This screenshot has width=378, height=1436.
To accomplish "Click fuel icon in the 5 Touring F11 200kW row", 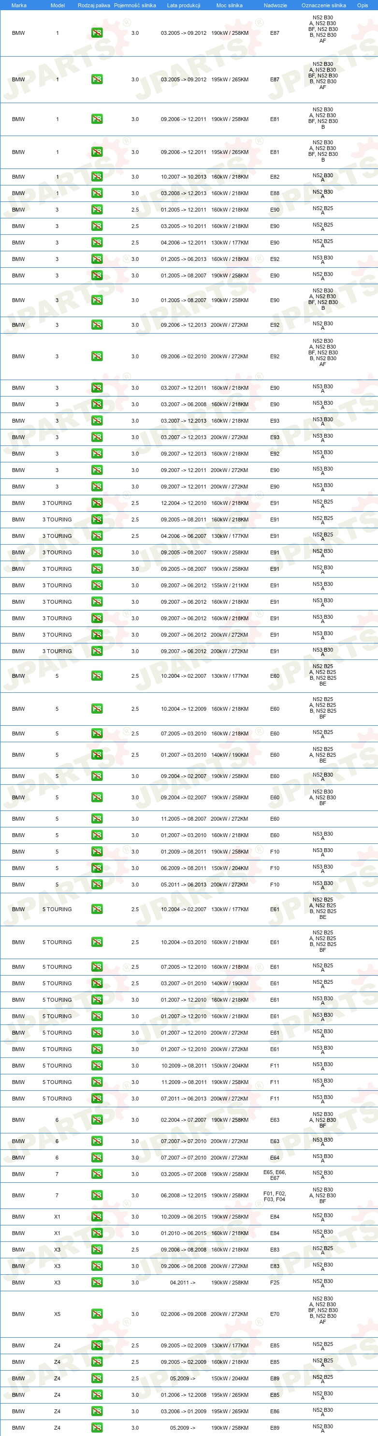I will pyautogui.click(x=97, y=1098).
